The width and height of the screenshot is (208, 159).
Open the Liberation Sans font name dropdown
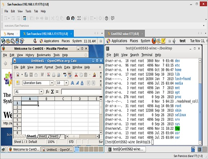pos(52,83)
